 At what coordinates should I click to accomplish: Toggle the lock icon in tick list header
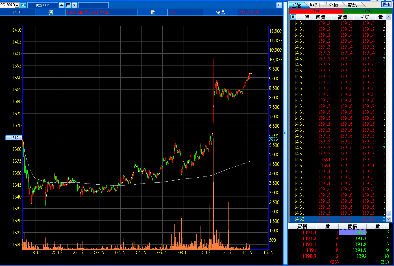click(293, 17)
